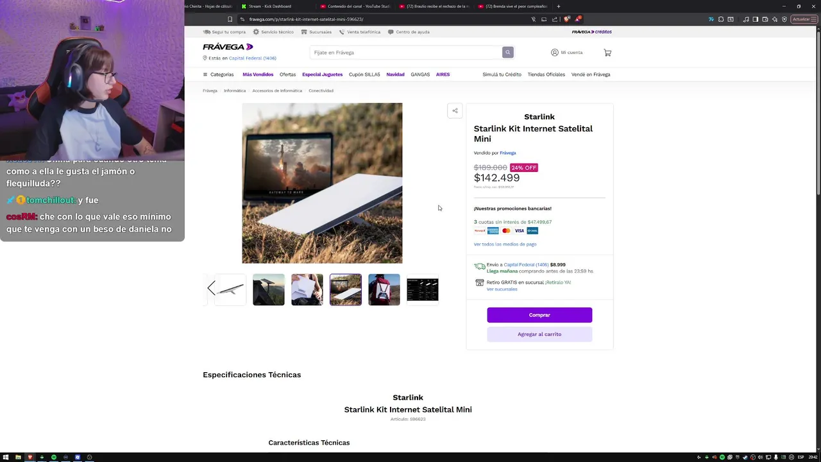The image size is (821, 462).
Task: Share the product via share icon
Action: [x=455, y=111]
